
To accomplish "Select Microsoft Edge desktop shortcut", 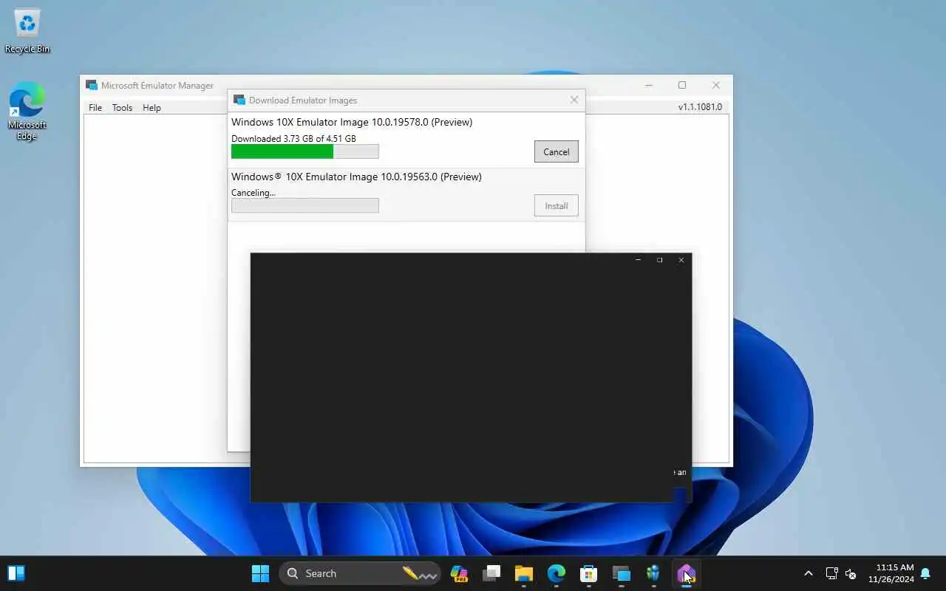I will point(27,112).
